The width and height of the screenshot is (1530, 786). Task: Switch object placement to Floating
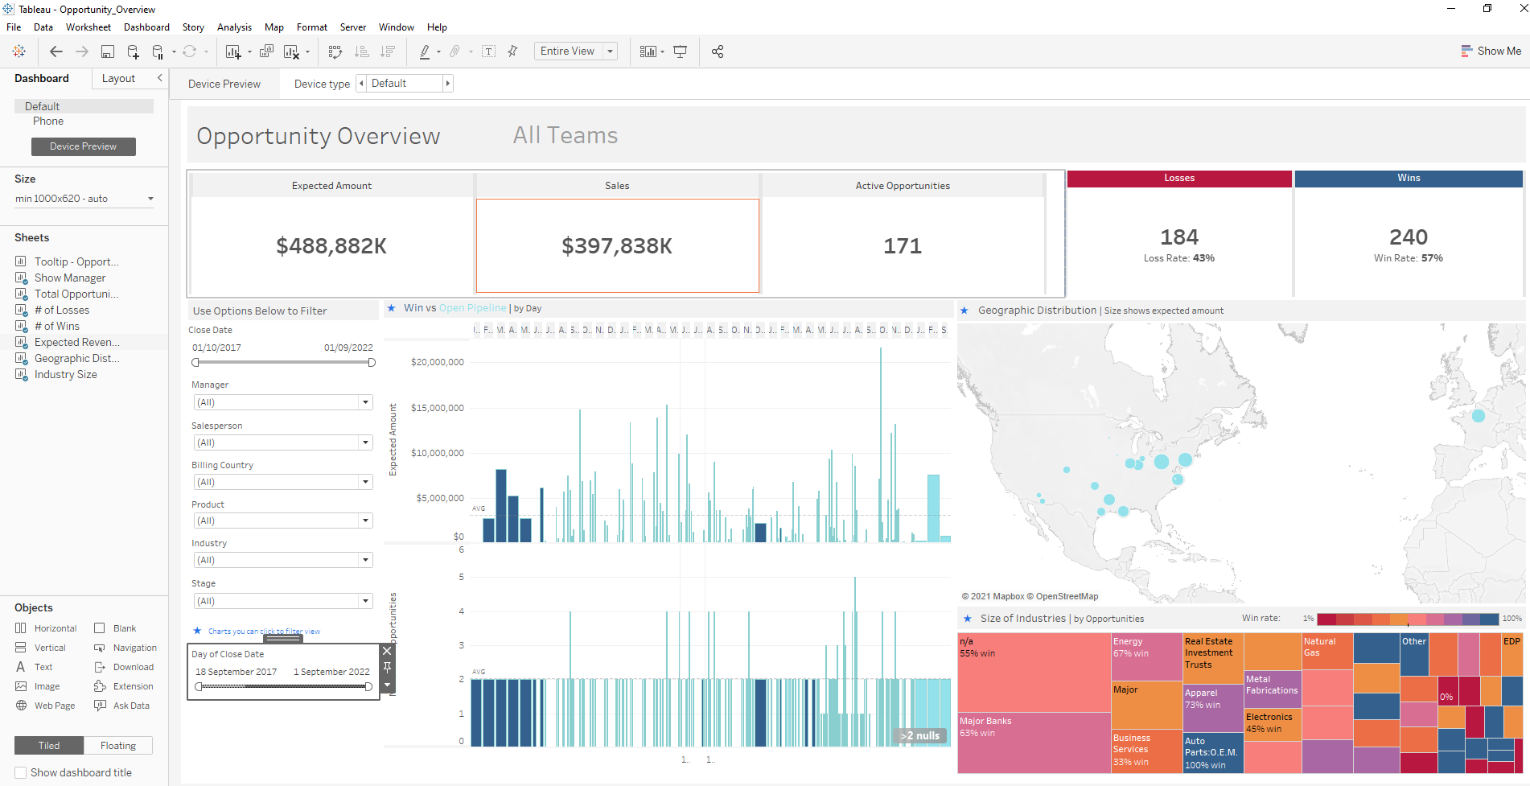[118, 746]
